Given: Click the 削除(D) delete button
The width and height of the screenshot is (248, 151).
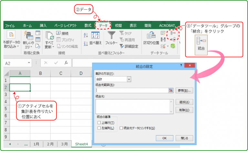Looking at the screenshot, I should 184,110.
